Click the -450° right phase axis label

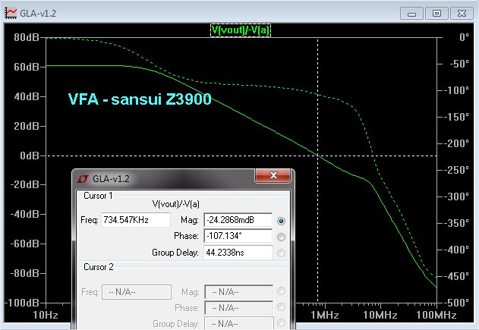(456, 276)
